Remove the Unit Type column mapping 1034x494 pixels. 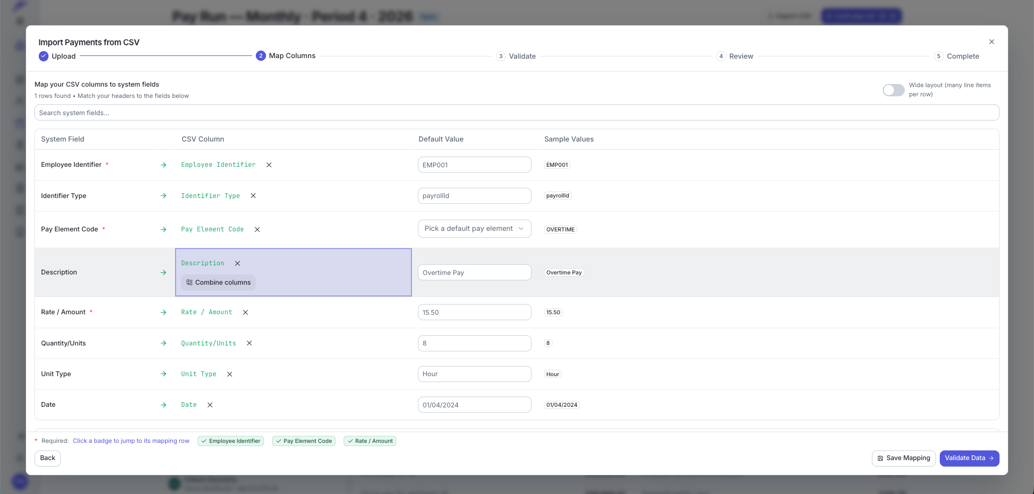[x=229, y=375]
